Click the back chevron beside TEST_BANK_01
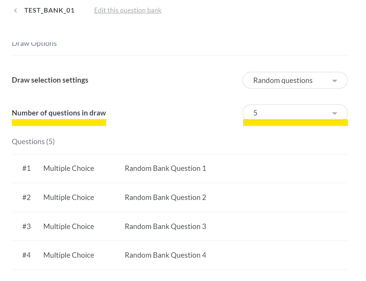The height and width of the screenshot is (281, 366). [15, 11]
